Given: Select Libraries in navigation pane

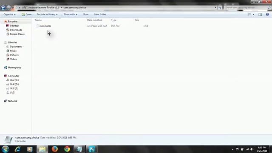Looking at the screenshot, I should click(12, 42).
